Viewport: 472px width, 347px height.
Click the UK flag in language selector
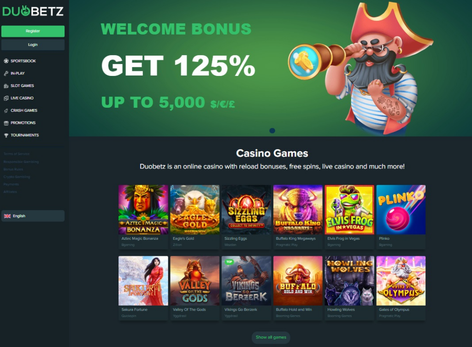[7, 216]
